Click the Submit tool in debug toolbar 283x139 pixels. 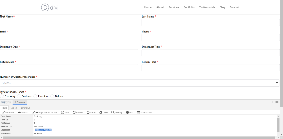tap(23, 112)
